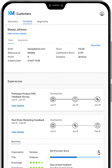The width and height of the screenshot is (112, 168).
Task: Click the date range Jan 9 - Jan 10
Action: pos(18,100)
